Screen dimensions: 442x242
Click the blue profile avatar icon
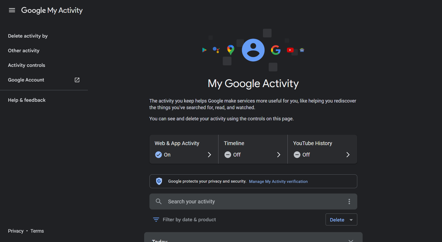253,50
